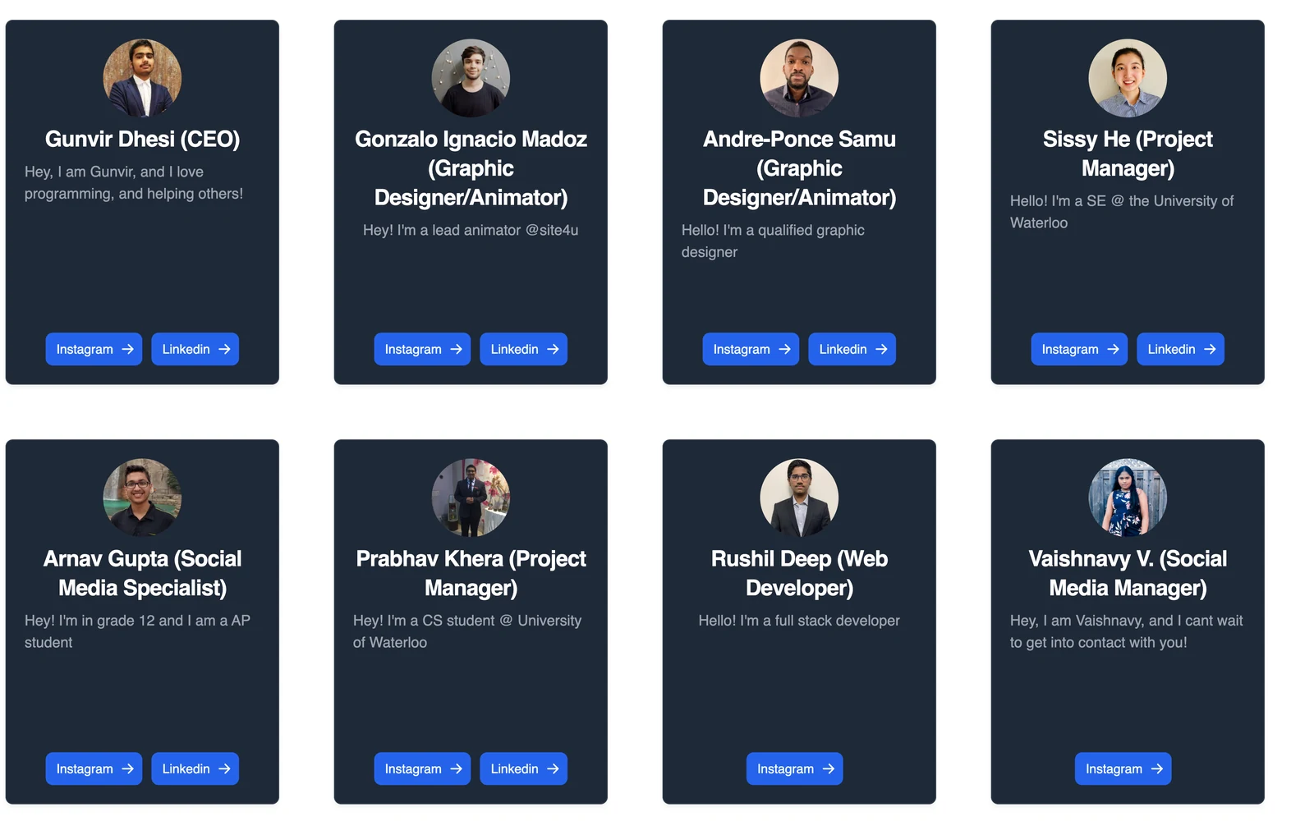Select Rushil Deep's profile image
The width and height of the screenshot is (1314, 821).
click(x=799, y=498)
